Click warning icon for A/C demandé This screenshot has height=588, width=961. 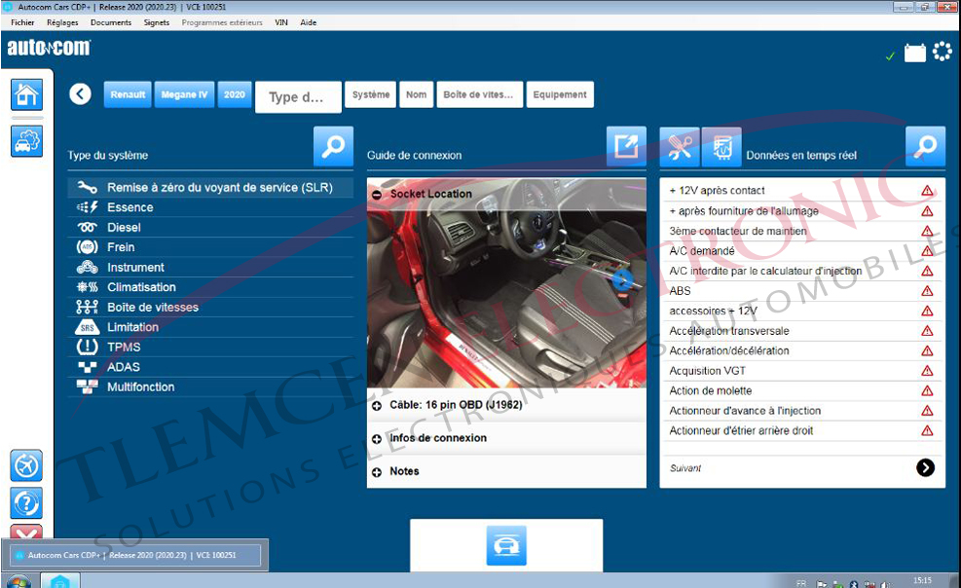pyautogui.click(x=927, y=251)
